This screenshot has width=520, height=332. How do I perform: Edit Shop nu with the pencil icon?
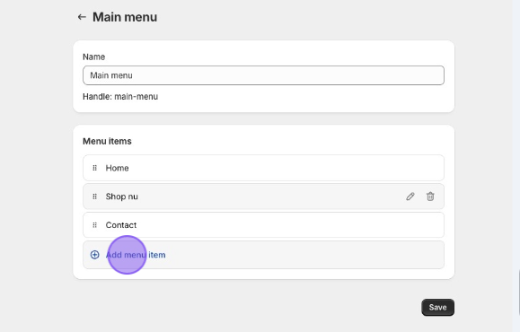click(x=410, y=197)
